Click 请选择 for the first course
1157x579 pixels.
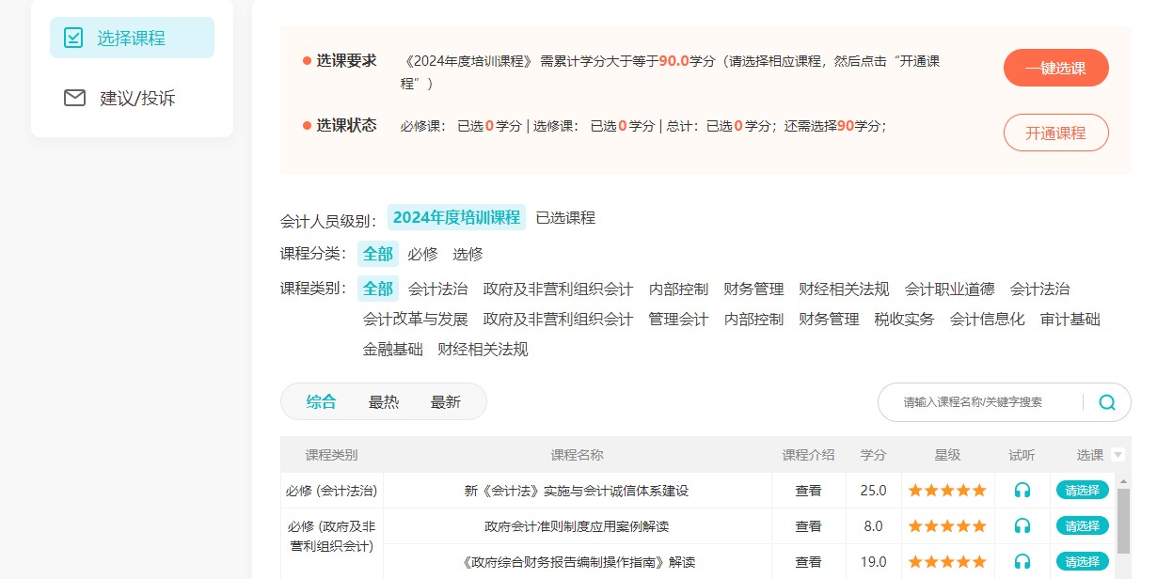1082,490
